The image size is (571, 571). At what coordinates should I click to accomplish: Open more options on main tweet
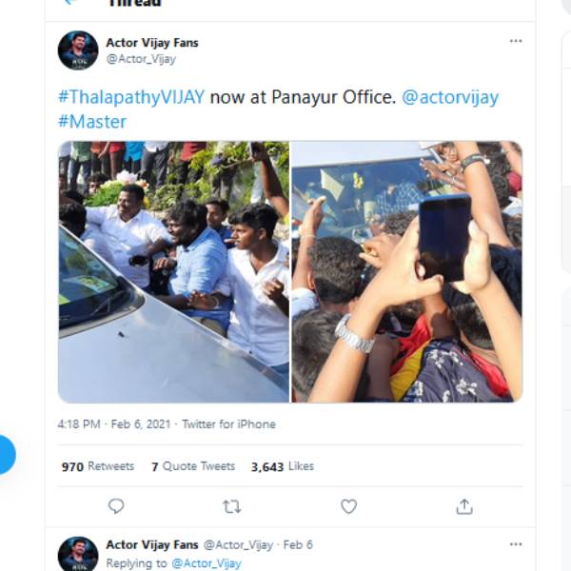pos(516,41)
